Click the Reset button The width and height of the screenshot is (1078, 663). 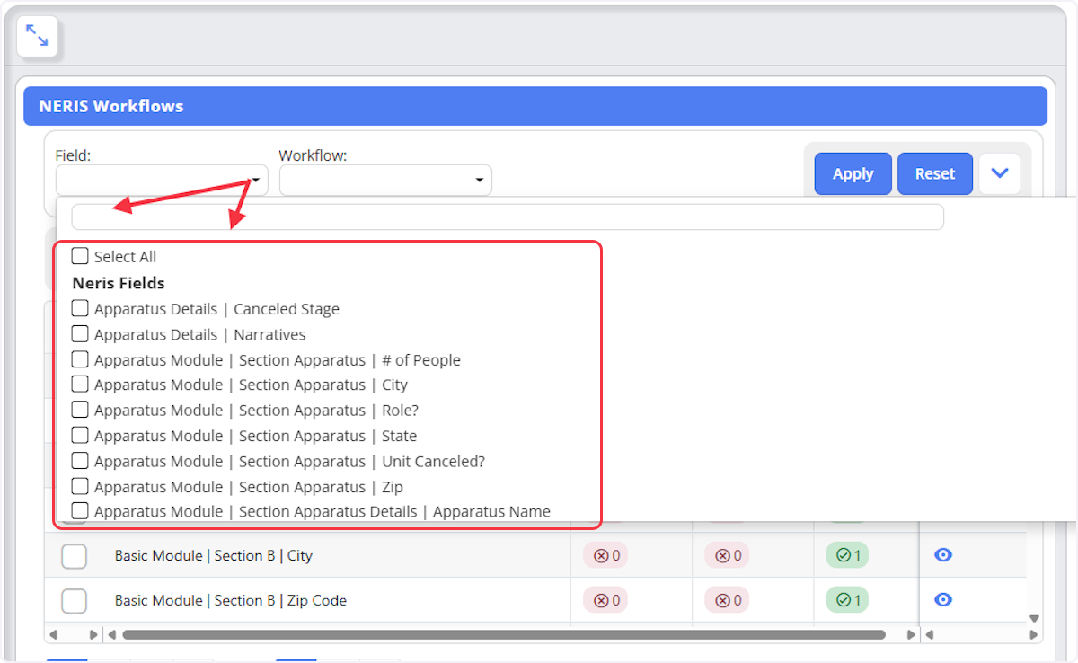pos(934,173)
